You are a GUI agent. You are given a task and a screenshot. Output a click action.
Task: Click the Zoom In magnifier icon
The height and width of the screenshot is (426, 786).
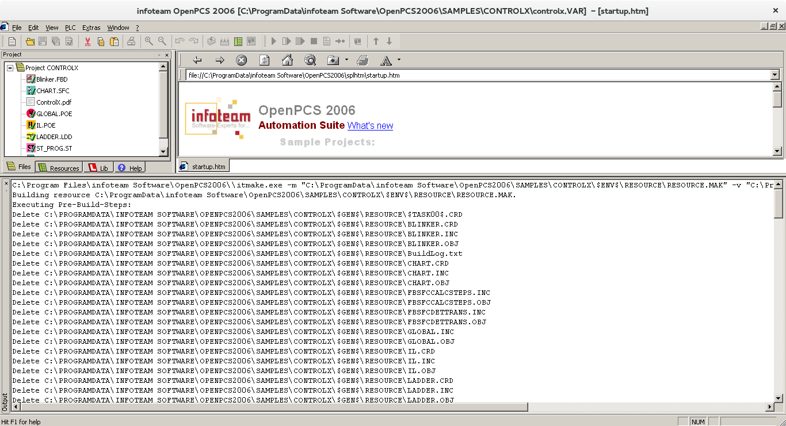pyautogui.click(x=149, y=41)
